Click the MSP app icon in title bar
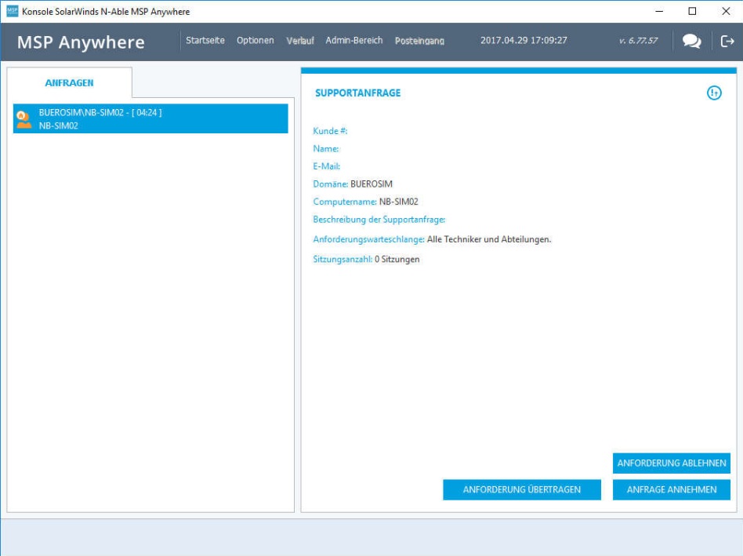Screen dimensions: 743x556 point(12,12)
